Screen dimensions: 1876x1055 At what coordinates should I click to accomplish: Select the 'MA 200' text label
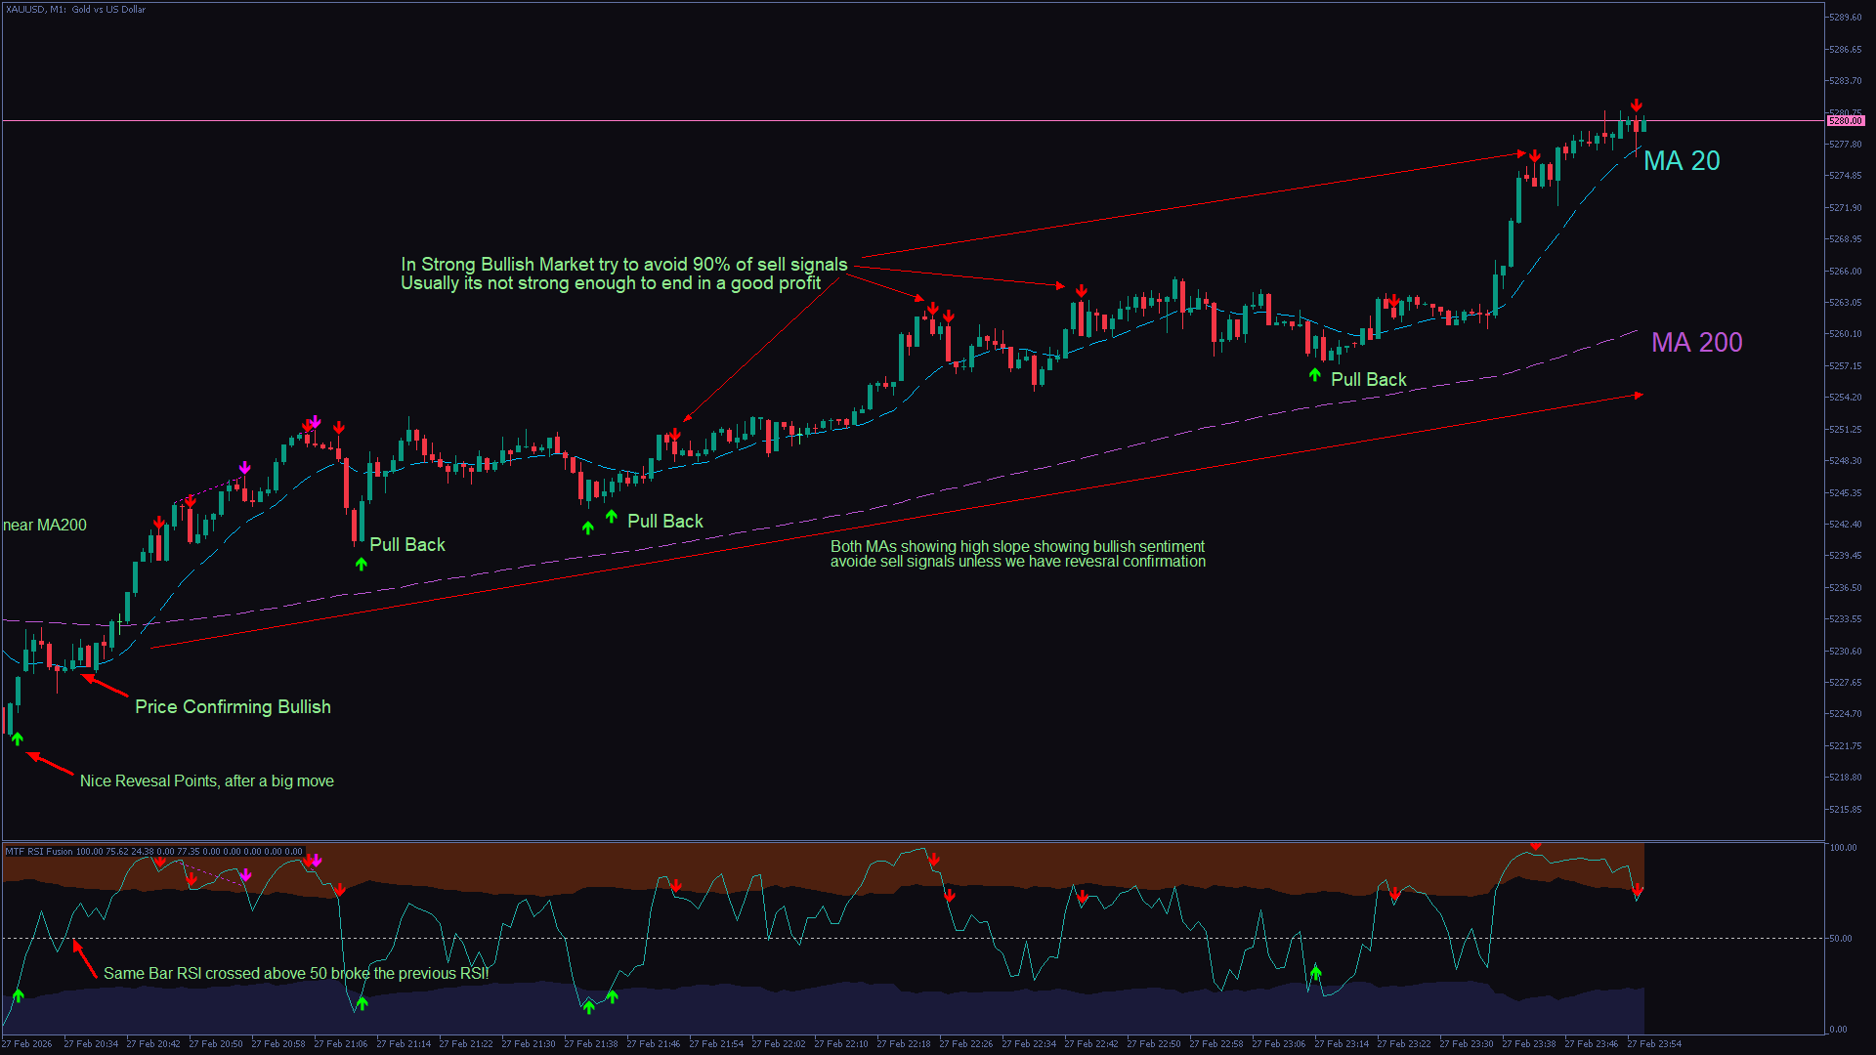coord(1696,343)
